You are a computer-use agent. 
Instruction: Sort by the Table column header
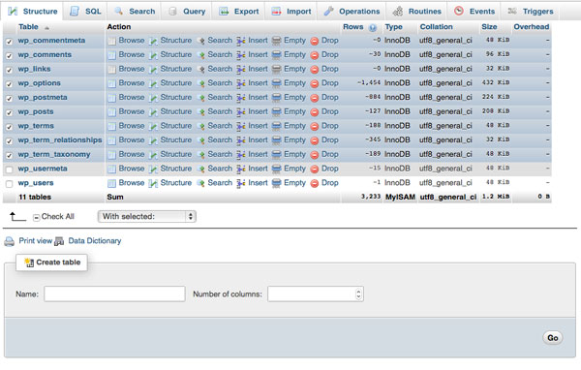(x=28, y=27)
